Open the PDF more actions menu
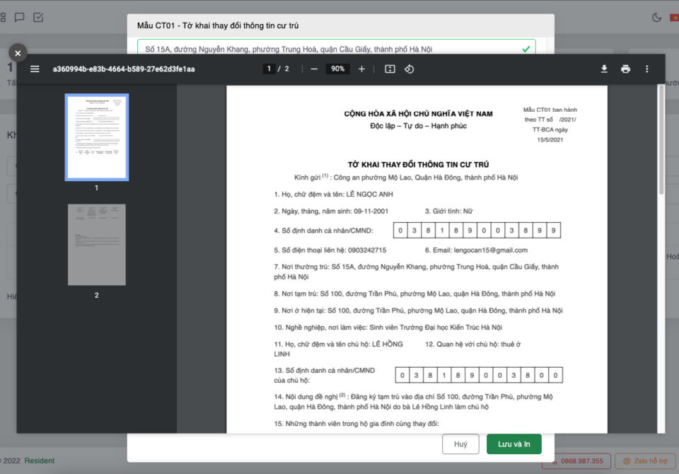The width and height of the screenshot is (679, 474). (646, 69)
